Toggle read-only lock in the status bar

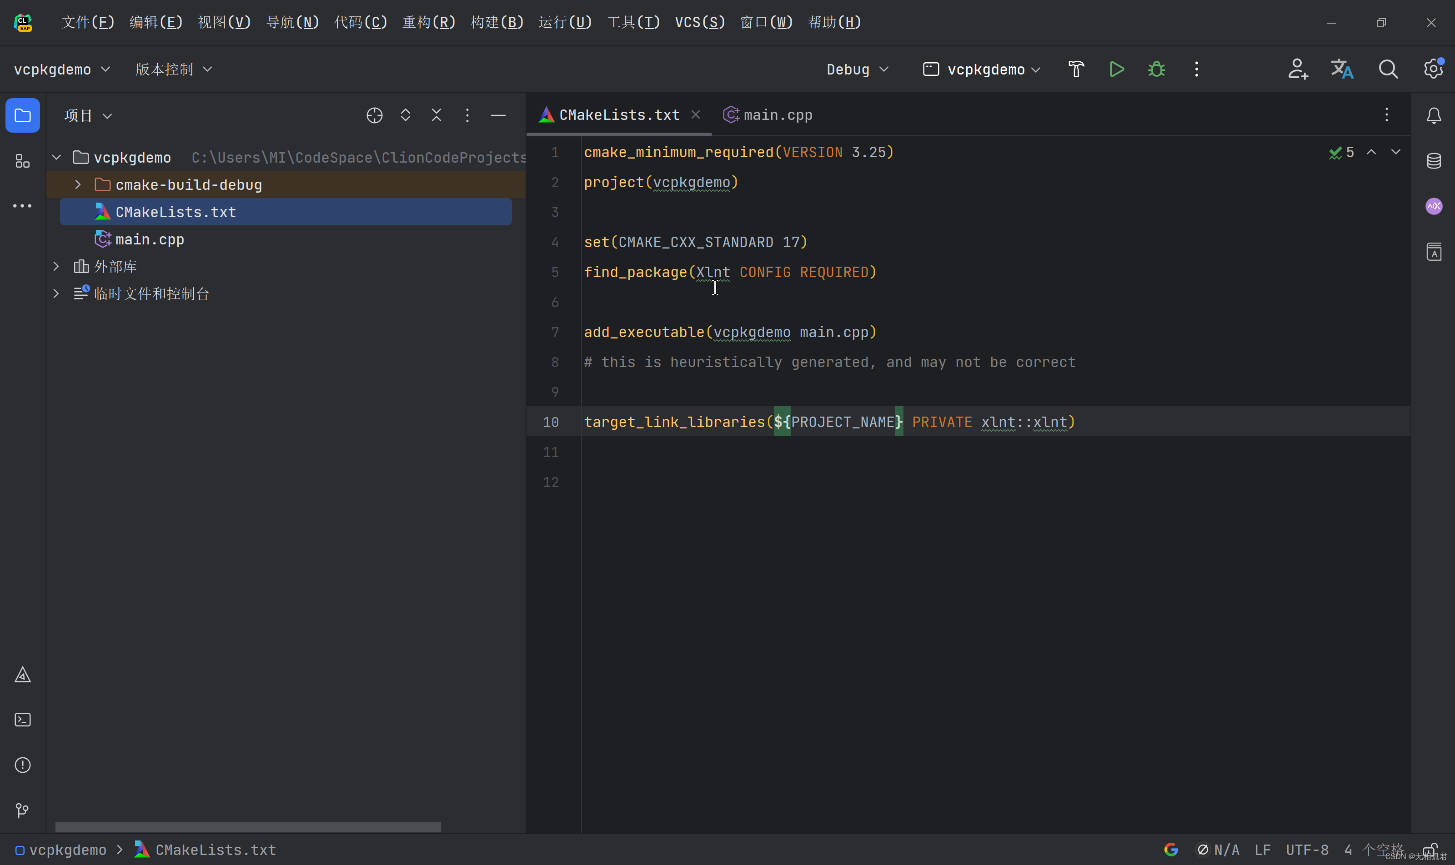1430,850
